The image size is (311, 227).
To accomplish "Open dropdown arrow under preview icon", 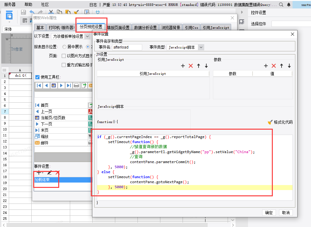I will [9, 22].
